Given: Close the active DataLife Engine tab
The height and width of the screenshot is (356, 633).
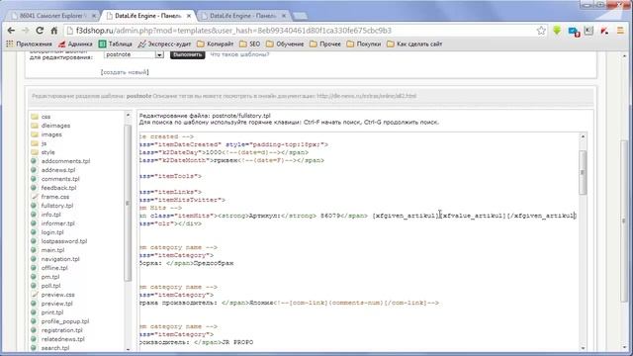Looking at the screenshot, I should [189, 16].
